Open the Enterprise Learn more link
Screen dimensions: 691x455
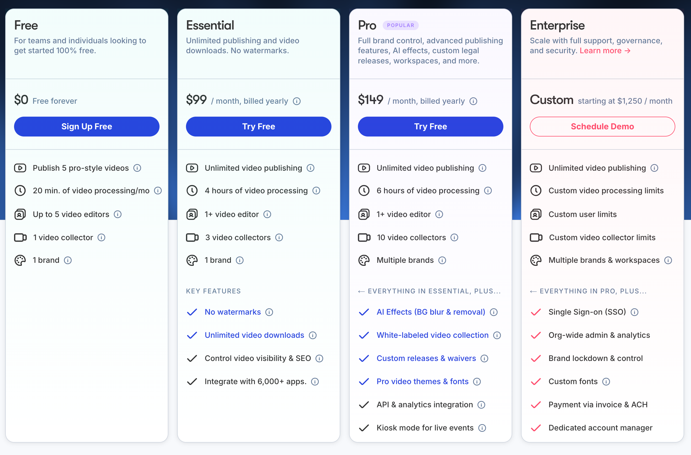click(x=605, y=50)
